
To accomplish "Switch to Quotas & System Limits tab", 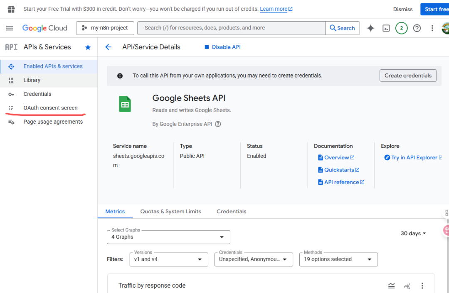I will click(170, 212).
